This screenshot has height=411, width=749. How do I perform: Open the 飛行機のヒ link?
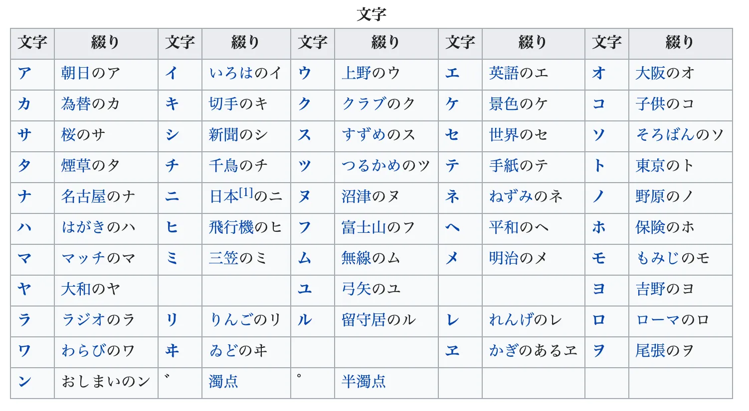click(245, 228)
